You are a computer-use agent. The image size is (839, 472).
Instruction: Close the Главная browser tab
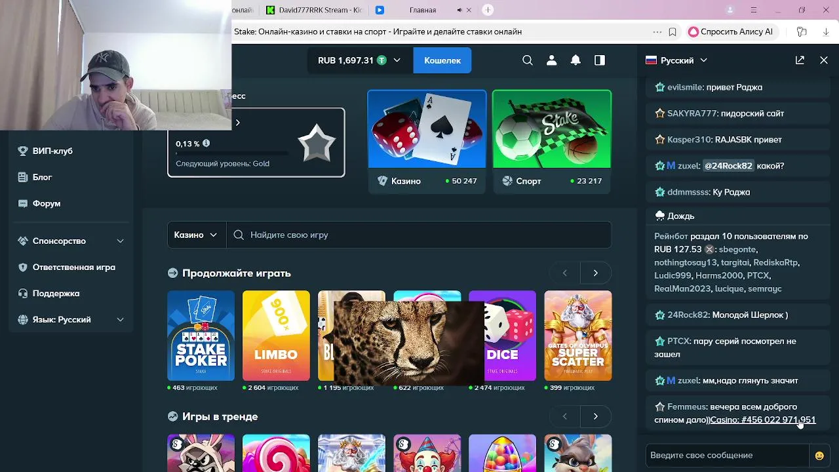point(469,10)
